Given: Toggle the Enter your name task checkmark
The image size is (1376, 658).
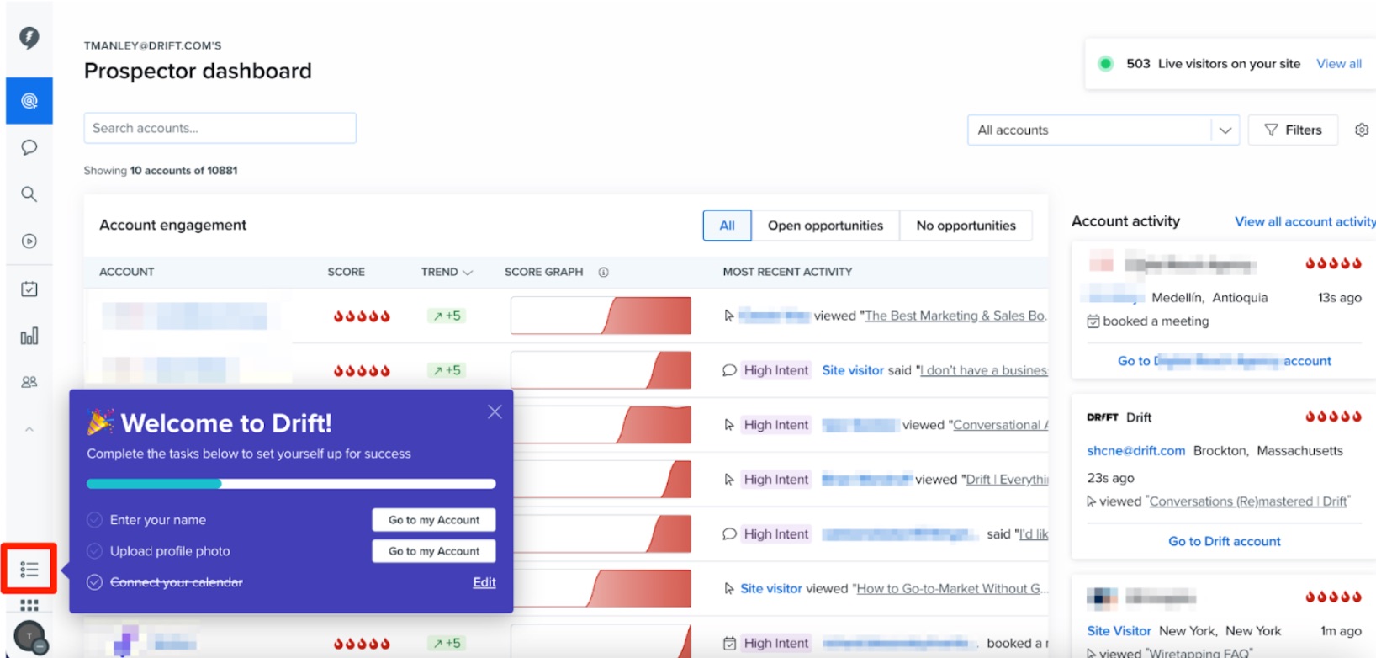Looking at the screenshot, I should 95,520.
